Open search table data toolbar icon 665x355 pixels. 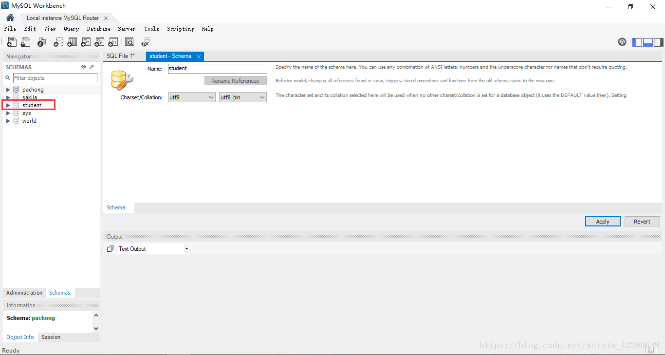[129, 42]
